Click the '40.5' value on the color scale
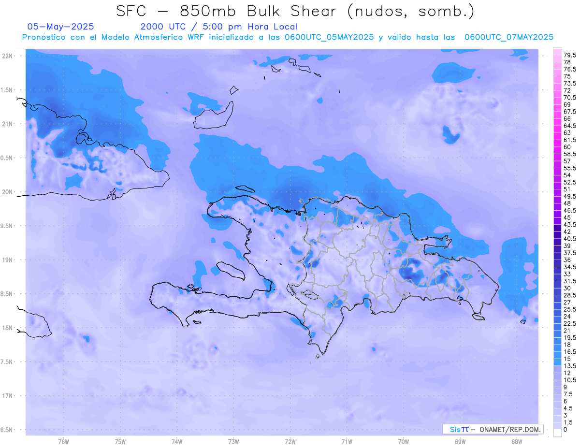 coord(570,239)
